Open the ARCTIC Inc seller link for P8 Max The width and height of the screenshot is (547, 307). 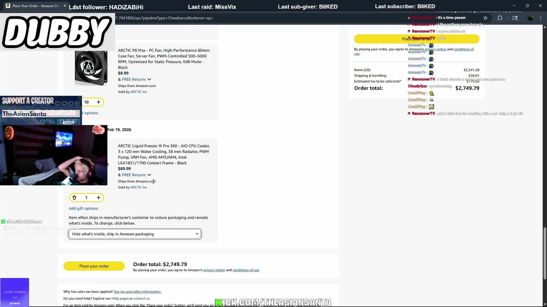[x=138, y=92]
